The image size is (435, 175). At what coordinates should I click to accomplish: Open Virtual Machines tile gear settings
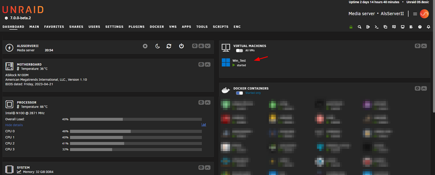pos(418,46)
